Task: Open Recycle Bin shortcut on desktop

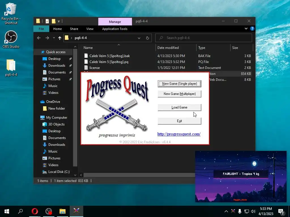Action: click(x=11, y=14)
